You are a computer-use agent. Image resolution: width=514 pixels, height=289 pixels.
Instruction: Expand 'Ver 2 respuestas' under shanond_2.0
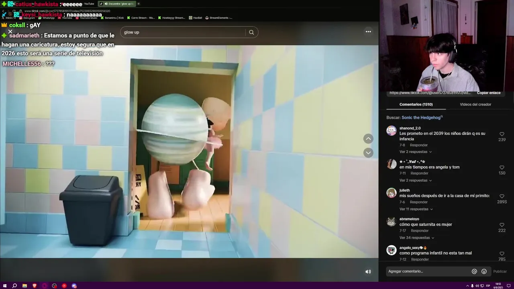coord(416,152)
